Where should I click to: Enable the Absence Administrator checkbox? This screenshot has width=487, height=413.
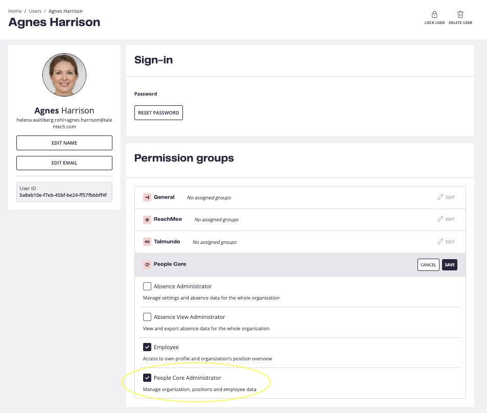[x=147, y=286]
